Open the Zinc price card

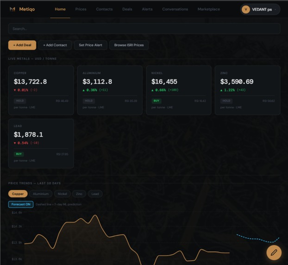coord(248,90)
